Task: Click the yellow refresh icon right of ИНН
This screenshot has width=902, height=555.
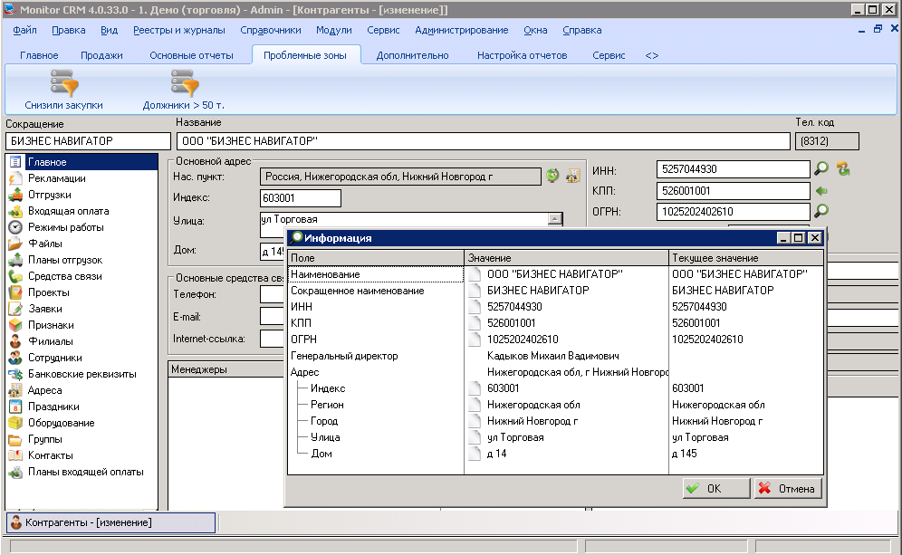Action: 843,168
